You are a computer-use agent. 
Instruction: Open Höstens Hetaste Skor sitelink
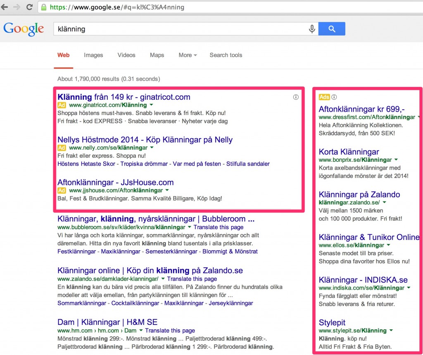click(x=86, y=164)
